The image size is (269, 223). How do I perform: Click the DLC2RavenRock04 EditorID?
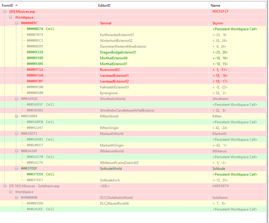pyautogui.click(x=114, y=204)
